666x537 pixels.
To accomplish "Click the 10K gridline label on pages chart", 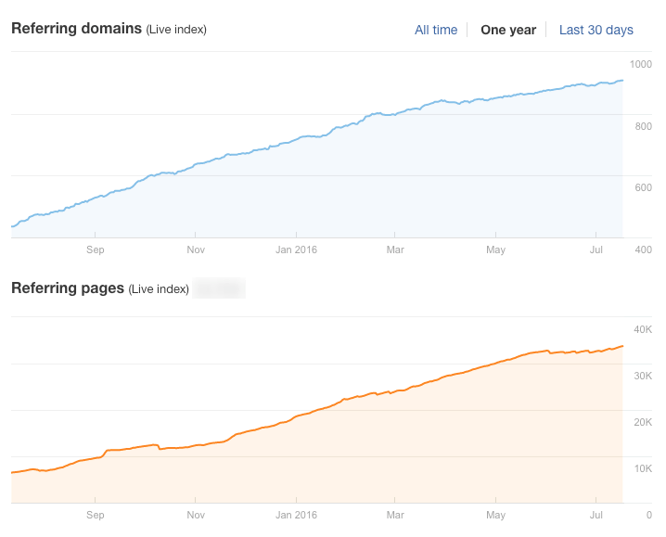I will [643, 468].
